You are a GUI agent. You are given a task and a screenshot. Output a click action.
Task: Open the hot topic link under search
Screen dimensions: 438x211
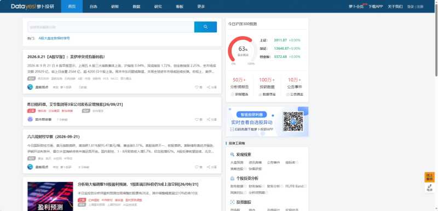pos(54,38)
